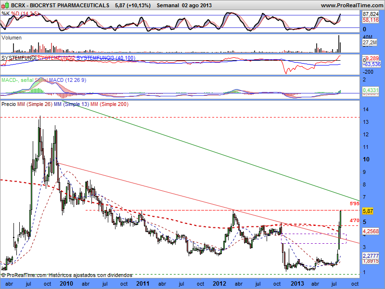
Task: Click the 87,824 stochastic value
Action: [371, 14]
